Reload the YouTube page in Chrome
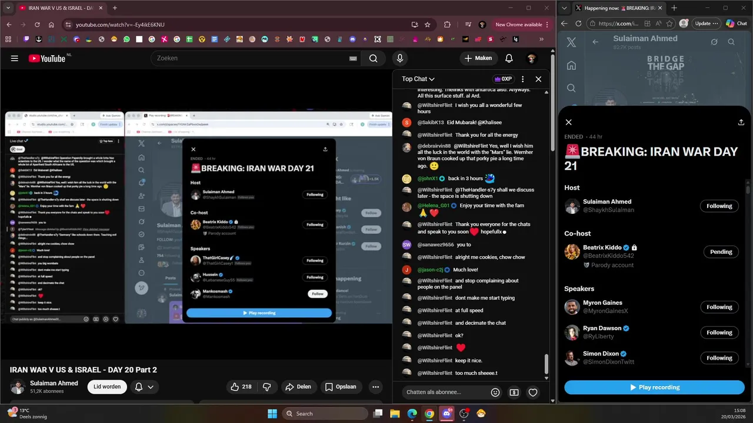Screen dimensions: 753x423 click(x=37, y=25)
